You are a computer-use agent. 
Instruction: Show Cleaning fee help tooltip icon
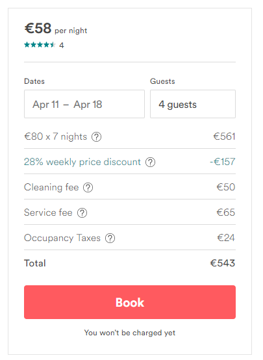[88, 188]
